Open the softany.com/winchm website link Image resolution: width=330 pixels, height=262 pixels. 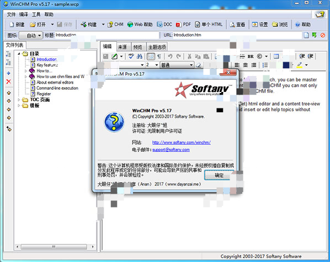[182, 143]
